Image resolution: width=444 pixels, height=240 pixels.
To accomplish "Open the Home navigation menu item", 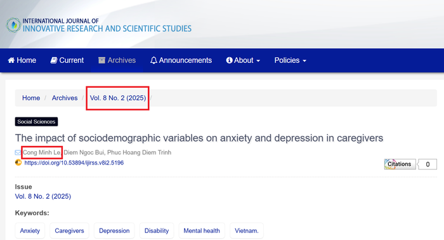I will pyautogui.click(x=22, y=60).
